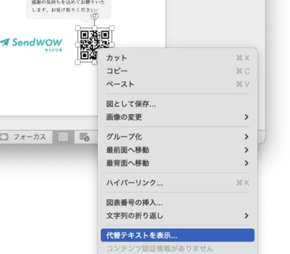Click the SendWOW logo image
The width and height of the screenshot is (290, 254).
coord(31,44)
